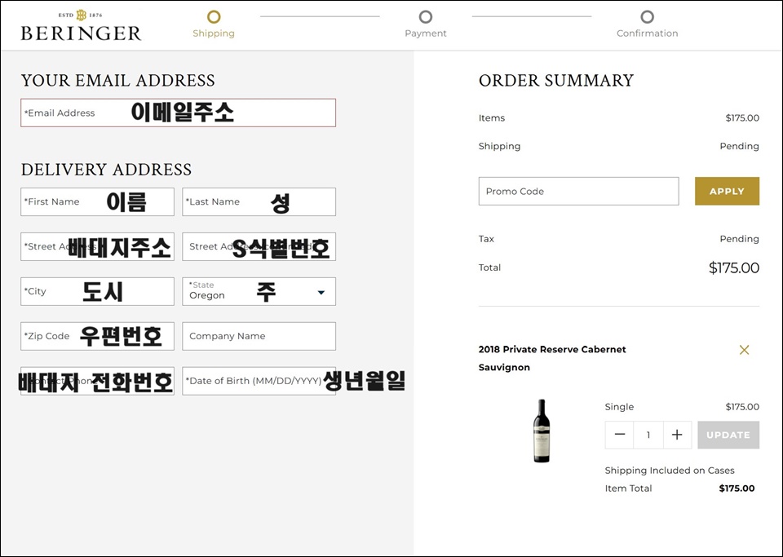Focus the Promo Code field
783x557 pixels.
pyautogui.click(x=579, y=191)
